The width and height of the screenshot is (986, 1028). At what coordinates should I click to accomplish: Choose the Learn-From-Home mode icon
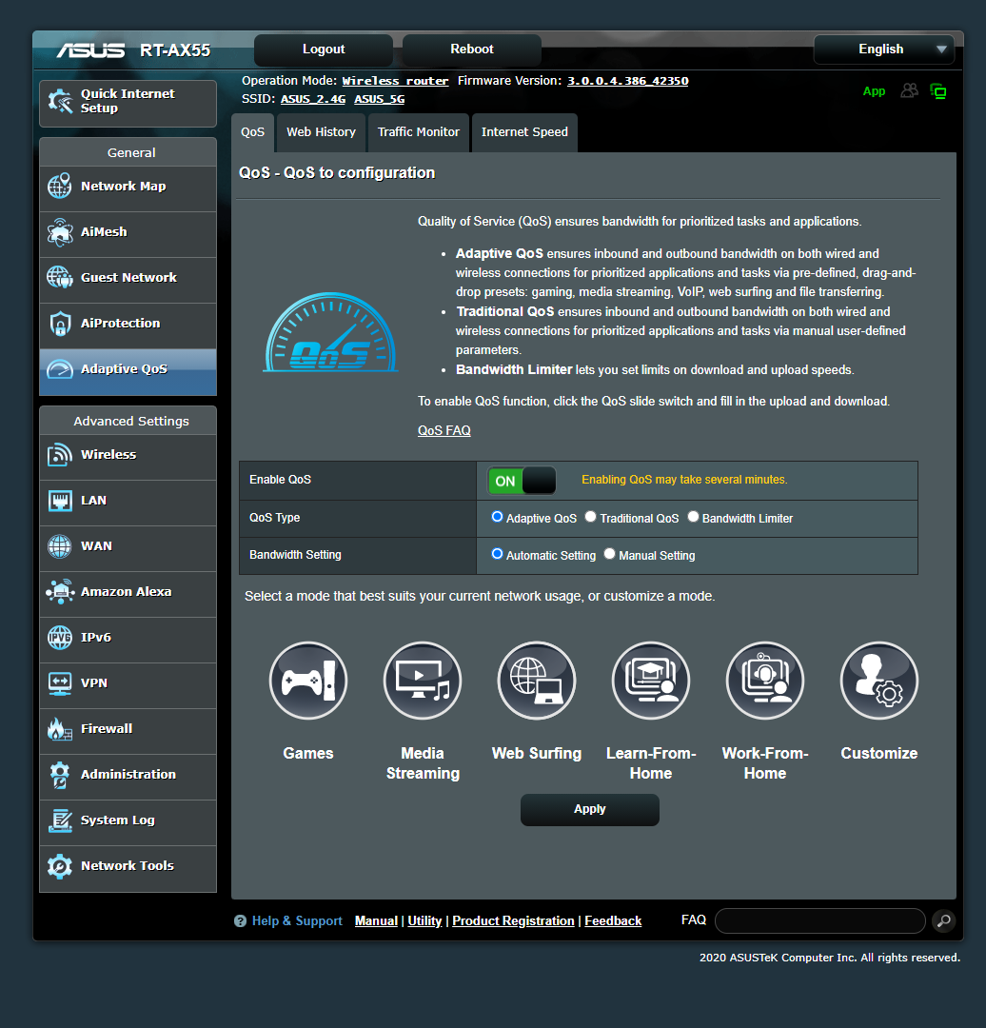click(x=651, y=681)
